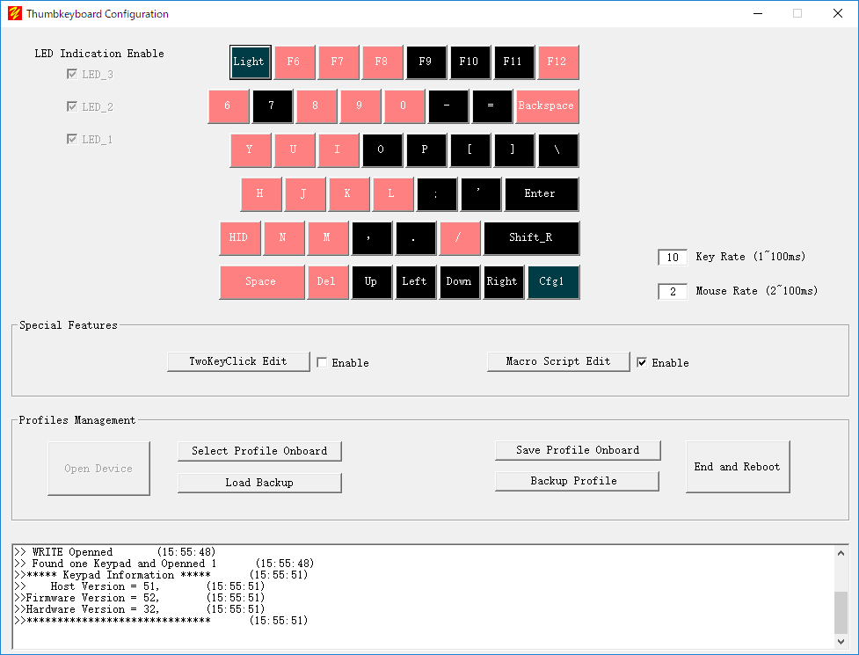Click the log scrollbar down arrow
The height and width of the screenshot is (655, 859).
pyautogui.click(x=841, y=641)
